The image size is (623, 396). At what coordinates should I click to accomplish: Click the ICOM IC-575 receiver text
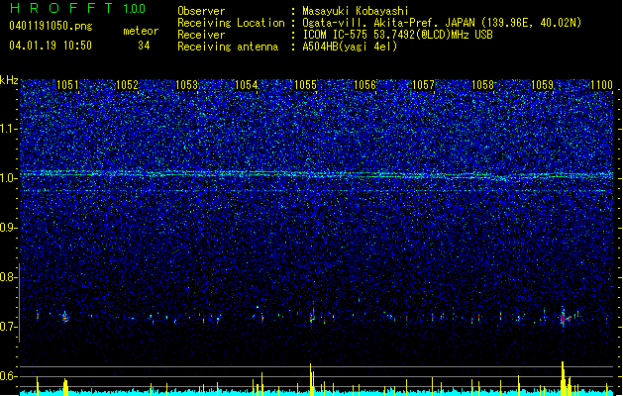[397, 35]
